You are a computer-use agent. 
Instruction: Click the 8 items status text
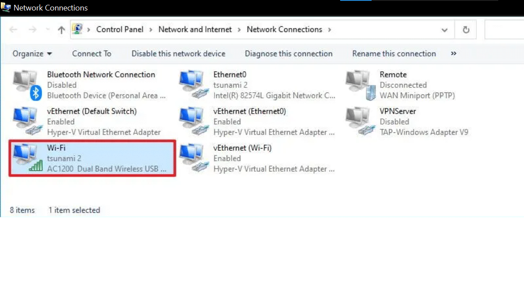pyautogui.click(x=22, y=210)
